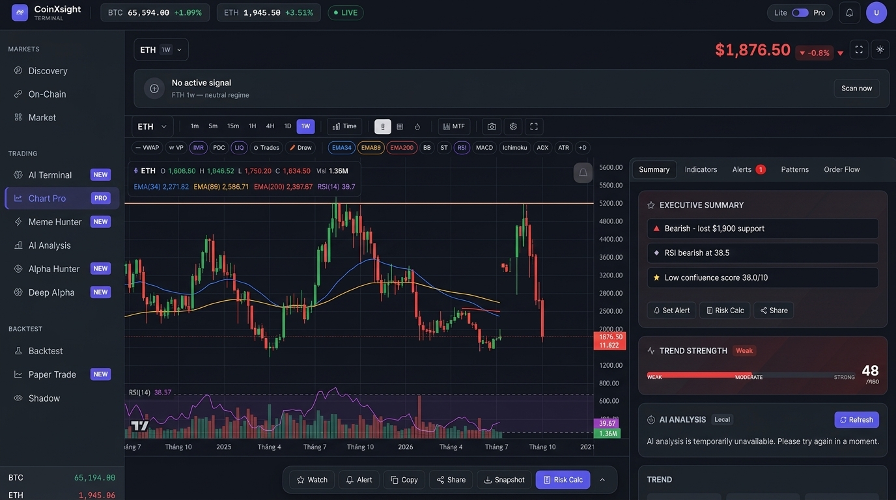Click the sparkle icon beside the price header
Screen dimensions: 896x500
point(880,49)
